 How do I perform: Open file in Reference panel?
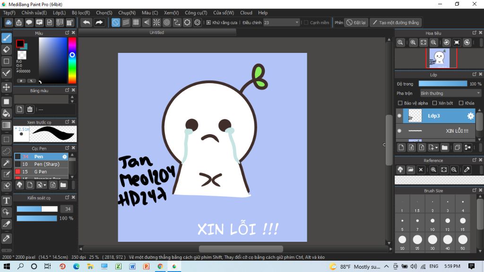tap(411, 170)
